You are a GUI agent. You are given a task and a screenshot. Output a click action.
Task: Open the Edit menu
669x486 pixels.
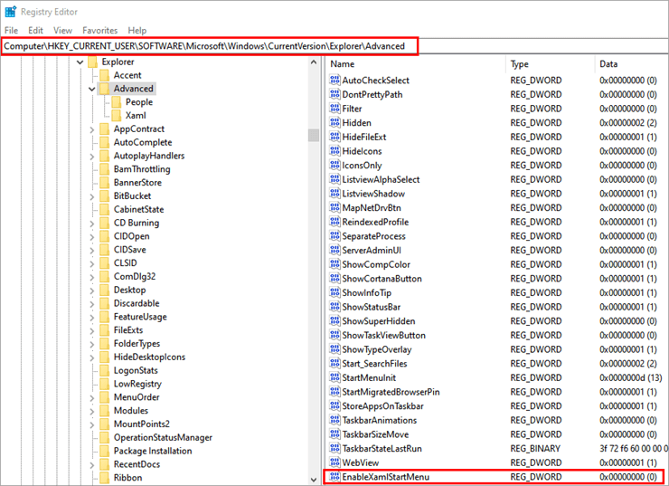[x=35, y=31]
